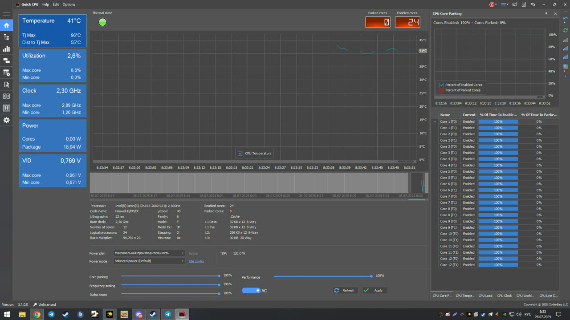Open the Power plan dropdown
Viewport: 570px width, 320px height.
(x=149, y=253)
